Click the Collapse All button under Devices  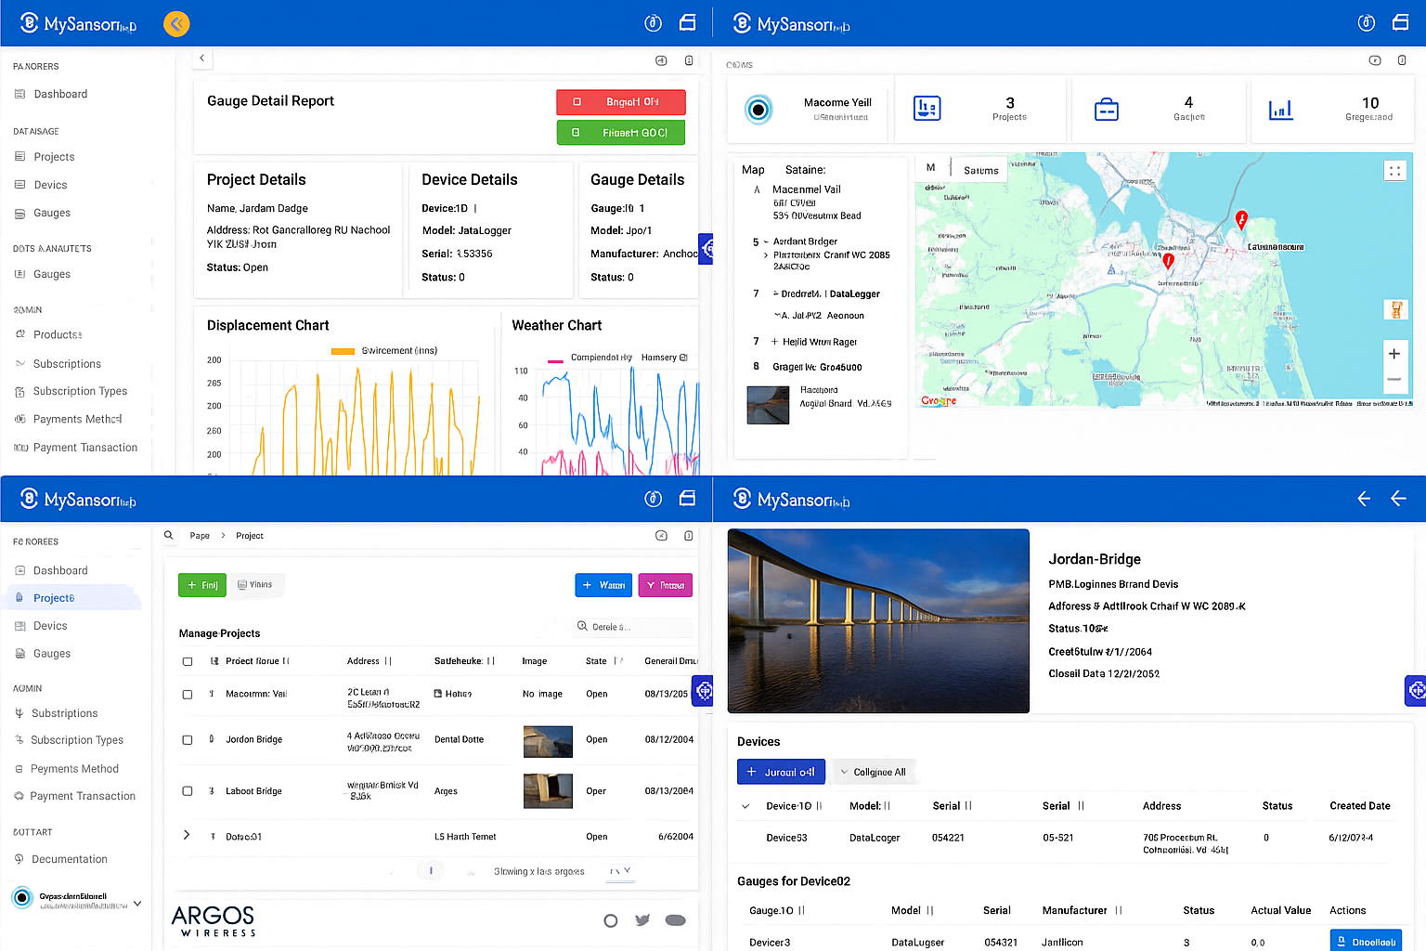tap(873, 772)
